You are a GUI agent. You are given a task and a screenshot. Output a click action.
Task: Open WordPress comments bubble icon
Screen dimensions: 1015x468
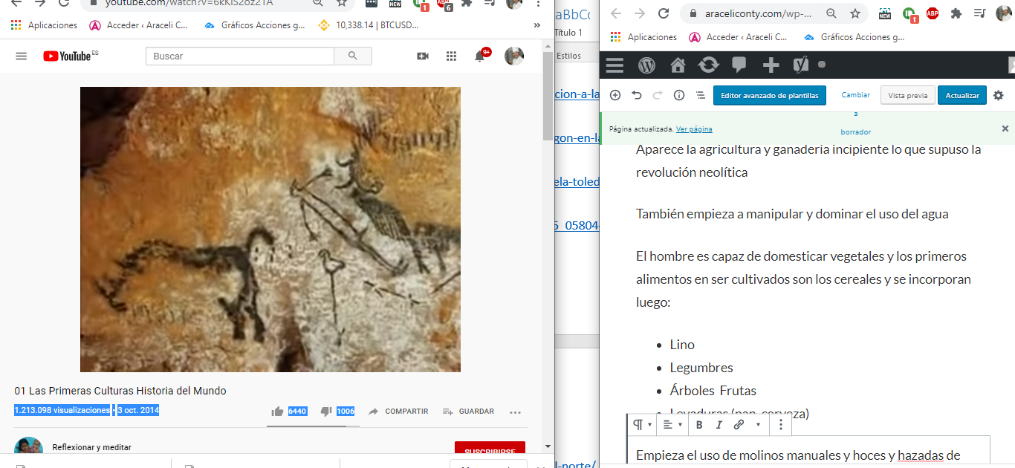tap(739, 65)
